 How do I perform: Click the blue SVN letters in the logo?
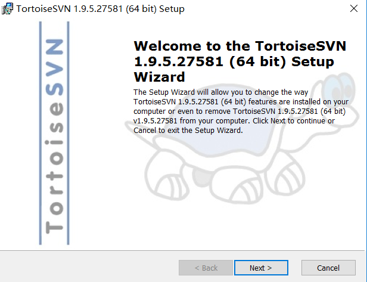point(54,67)
